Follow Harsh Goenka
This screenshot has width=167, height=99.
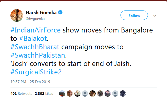coord(134,15)
